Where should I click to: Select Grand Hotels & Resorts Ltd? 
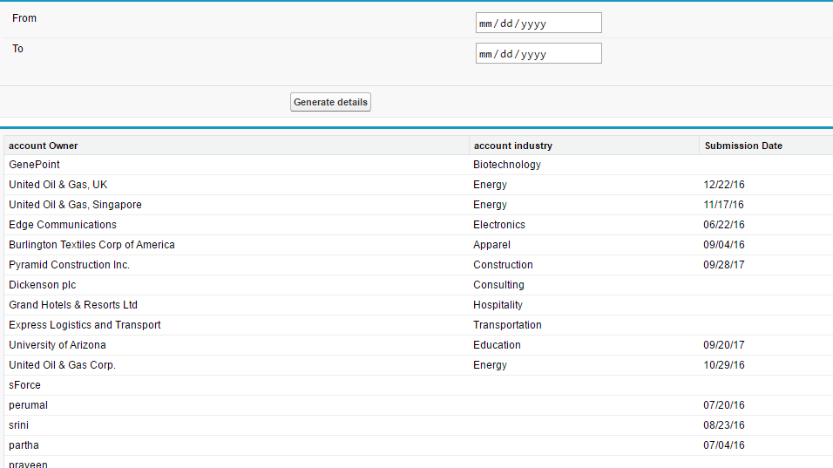coord(73,305)
